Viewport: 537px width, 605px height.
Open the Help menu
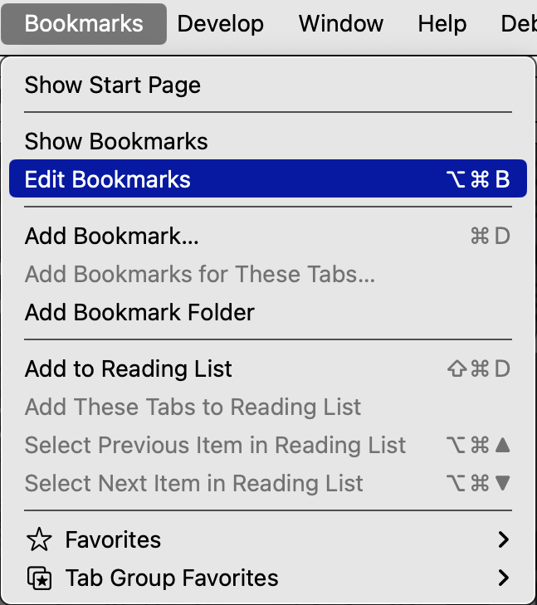pyautogui.click(x=442, y=24)
